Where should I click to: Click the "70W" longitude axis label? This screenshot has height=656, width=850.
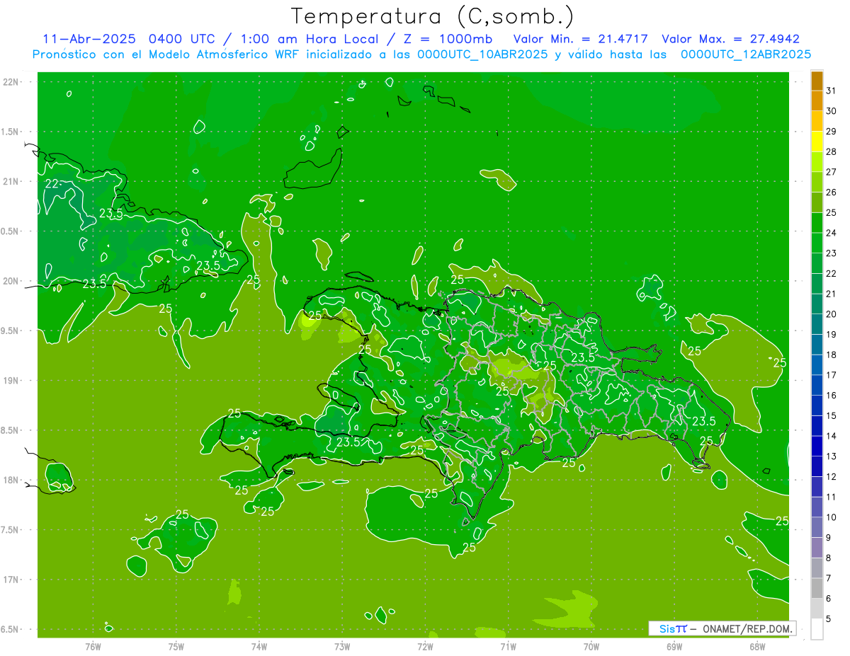591,646
